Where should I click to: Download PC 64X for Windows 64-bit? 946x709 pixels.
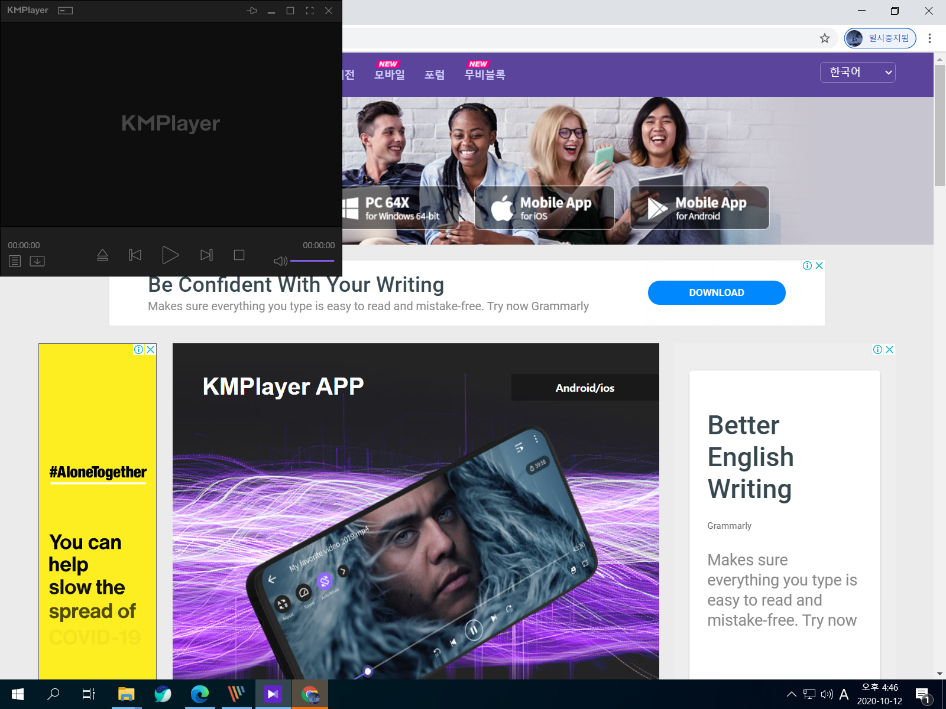pyautogui.click(x=401, y=208)
